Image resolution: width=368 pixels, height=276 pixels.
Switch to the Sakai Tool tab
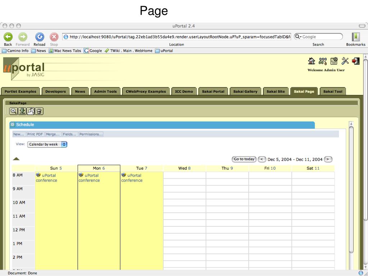point(333,92)
